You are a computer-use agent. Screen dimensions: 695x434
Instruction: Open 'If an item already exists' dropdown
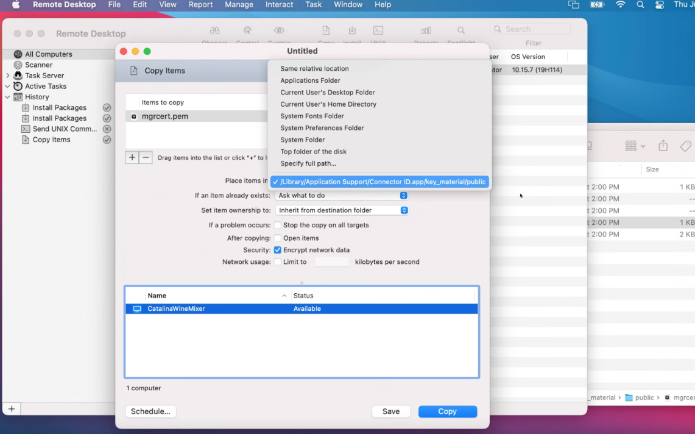coord(341,195)
